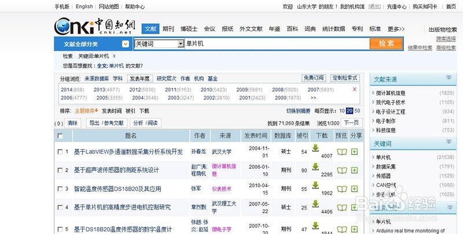
Task: Close the year grouping with red X
Action: (x=355, y=90)
